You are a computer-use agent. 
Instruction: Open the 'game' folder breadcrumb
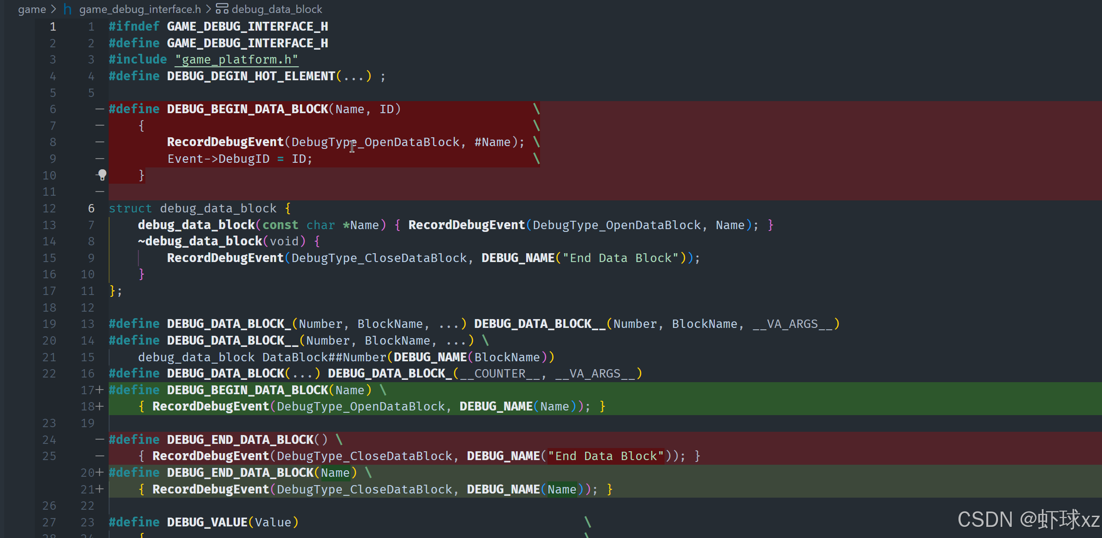click(x=32, y=9)
